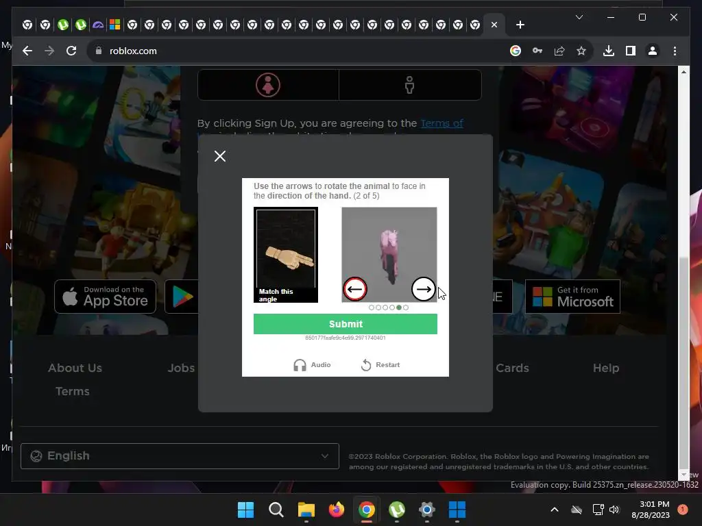The height and width of the screenshot is (526, 702).
Task: Select the female gender icon
Action: coord(268,85)
